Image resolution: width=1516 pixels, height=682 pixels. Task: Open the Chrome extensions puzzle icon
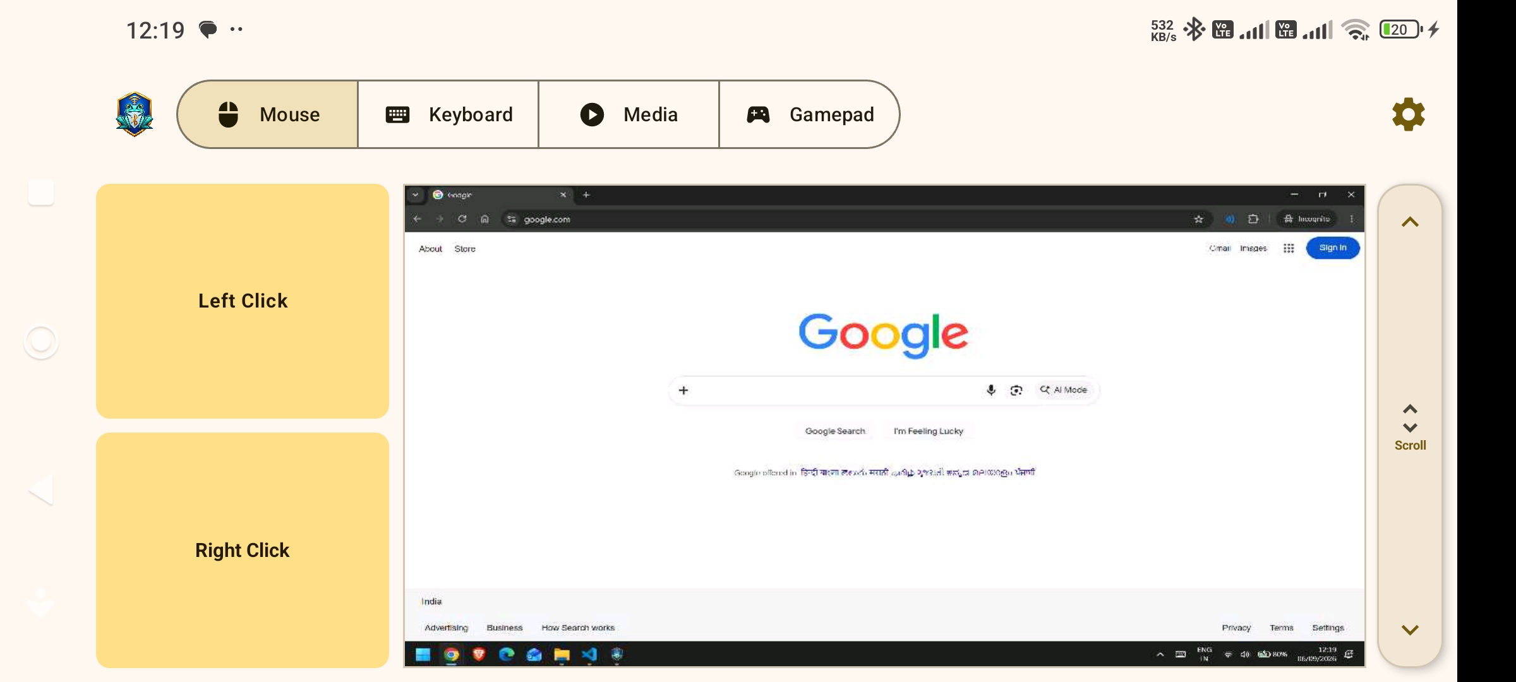(x=1253, y=219)
